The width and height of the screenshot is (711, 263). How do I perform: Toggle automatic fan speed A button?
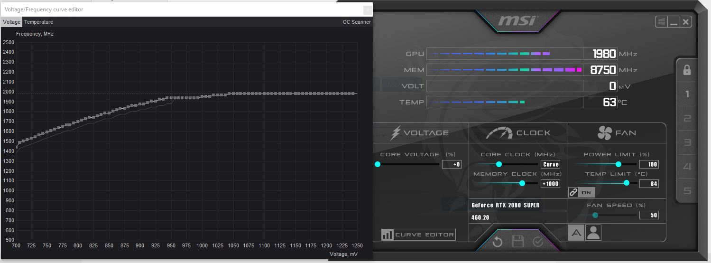pyautogui.click(x=576, y=232)
